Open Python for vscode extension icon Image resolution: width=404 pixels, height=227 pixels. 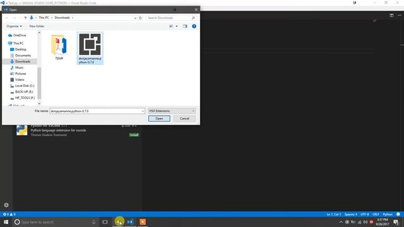(21, 130)
